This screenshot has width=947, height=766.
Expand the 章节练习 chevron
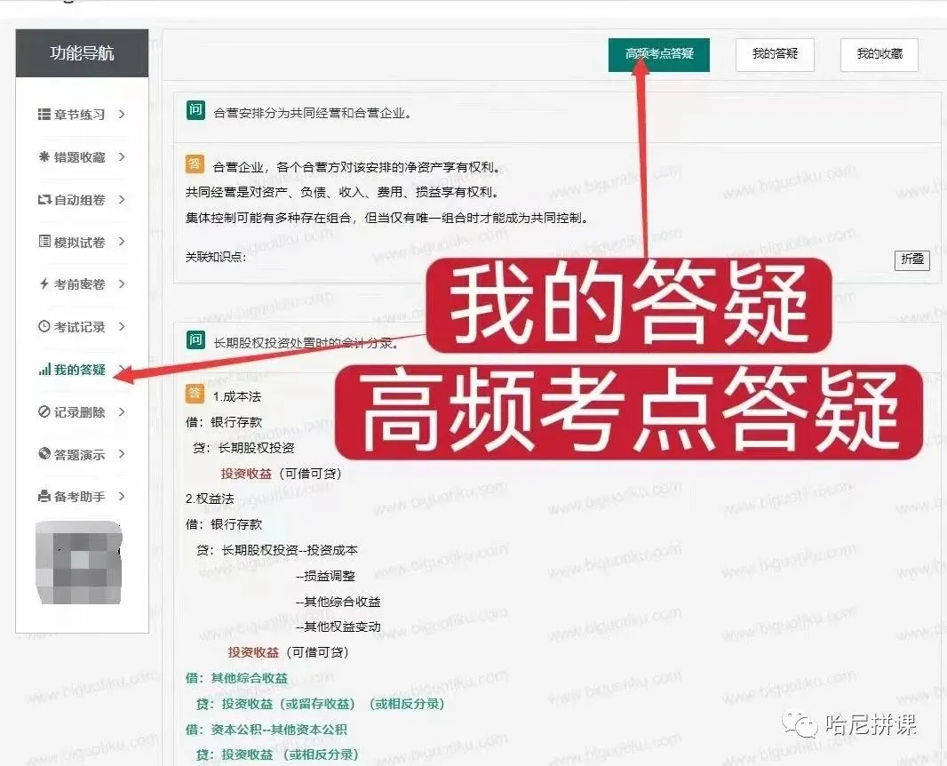122,114
